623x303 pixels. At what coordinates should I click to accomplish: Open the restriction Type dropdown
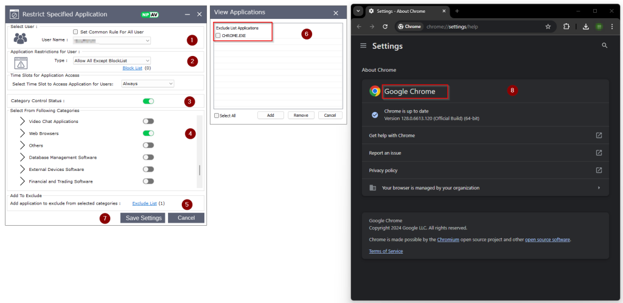[x=111, y=60]
